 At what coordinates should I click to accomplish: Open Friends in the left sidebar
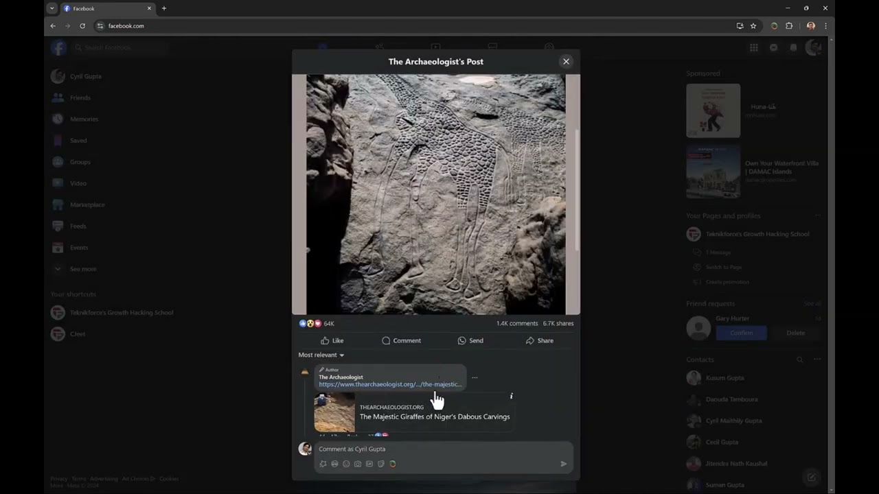coord(70,97)
